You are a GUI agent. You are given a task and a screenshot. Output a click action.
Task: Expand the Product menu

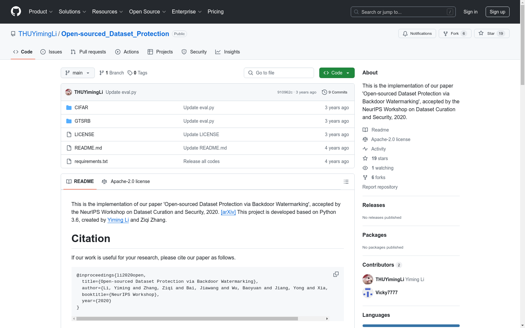tap(41, 11)
